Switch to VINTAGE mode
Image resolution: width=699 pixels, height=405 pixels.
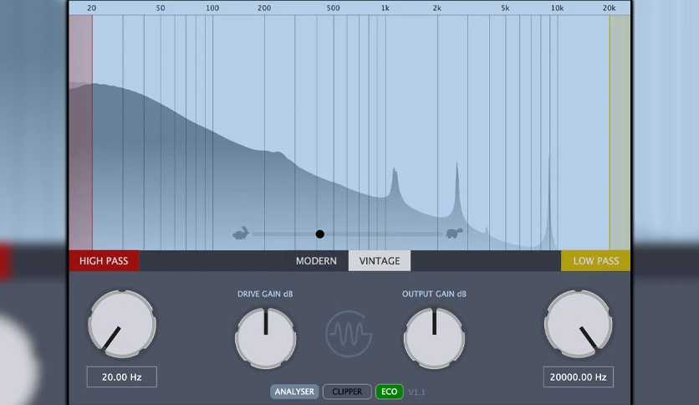(380, 261)
